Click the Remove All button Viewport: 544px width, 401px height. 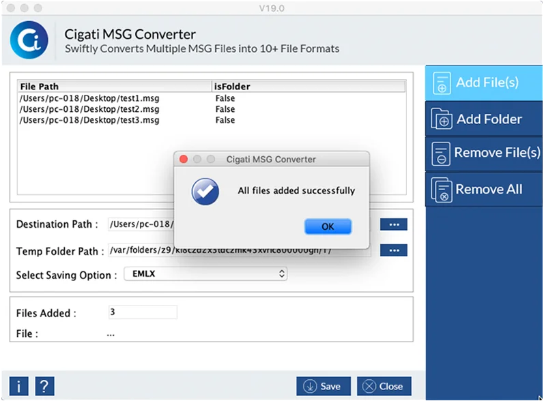click(x=484, y=189)
